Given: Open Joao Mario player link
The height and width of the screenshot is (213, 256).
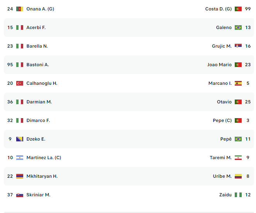Looking at the screenshot, I should 219,65.
